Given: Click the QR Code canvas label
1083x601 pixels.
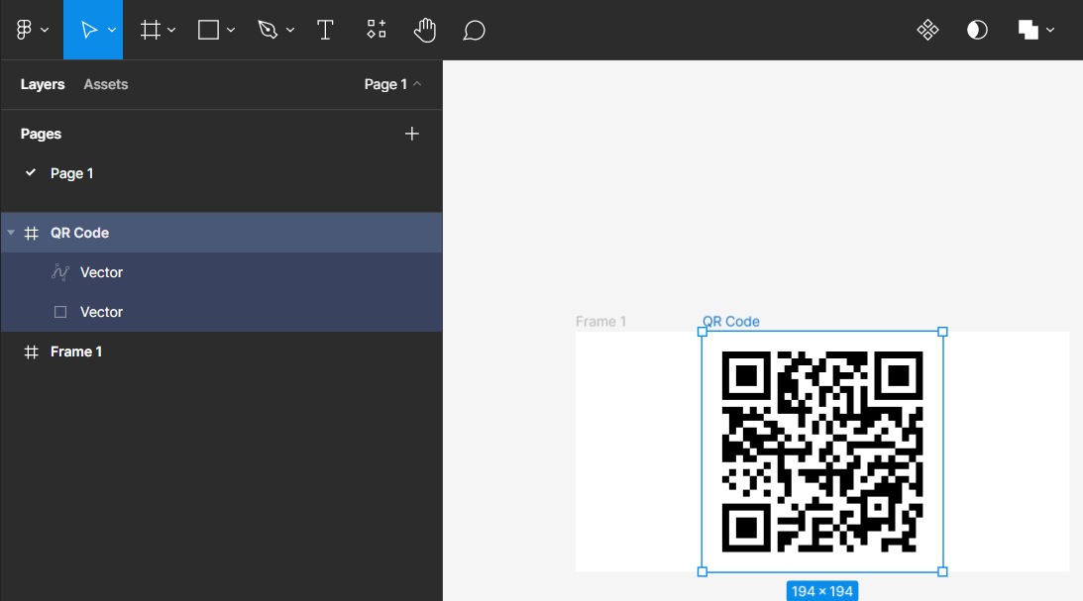Looking at the screenshot, I should point(730,321).
